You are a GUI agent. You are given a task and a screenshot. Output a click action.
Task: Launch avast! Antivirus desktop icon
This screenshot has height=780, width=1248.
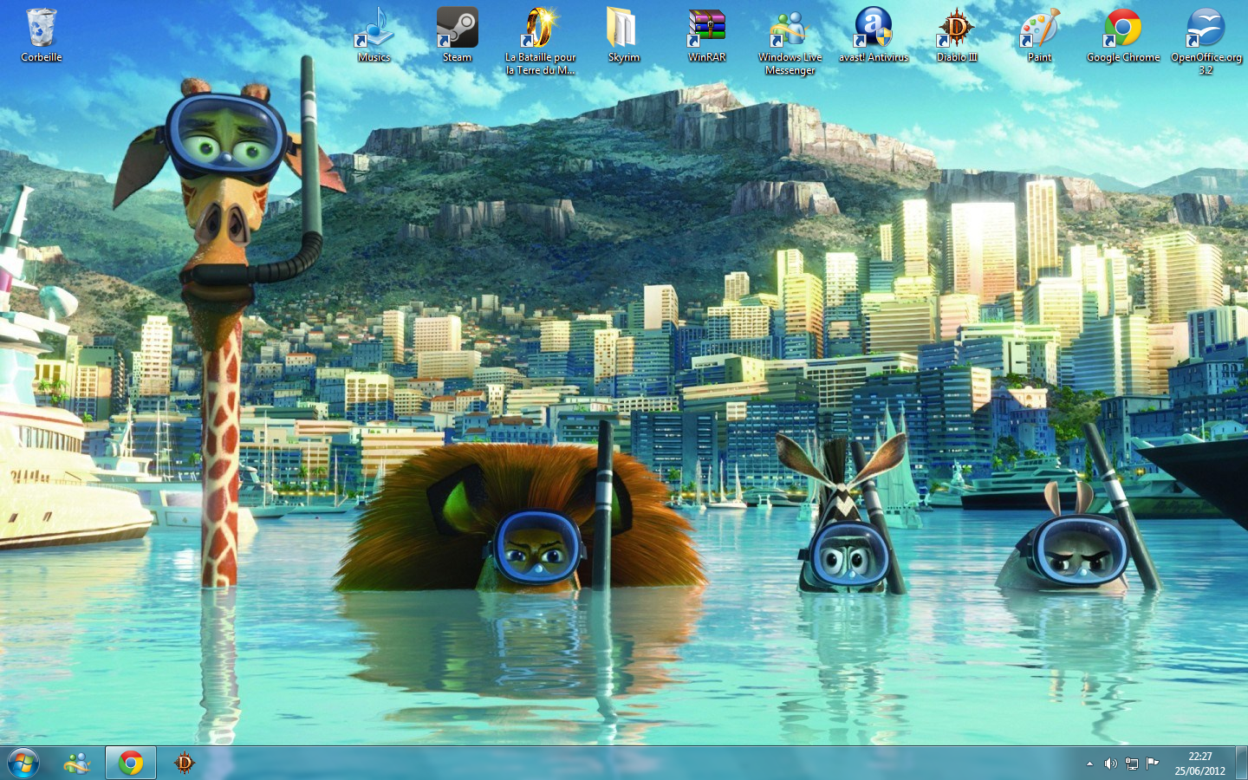(873, 36)
